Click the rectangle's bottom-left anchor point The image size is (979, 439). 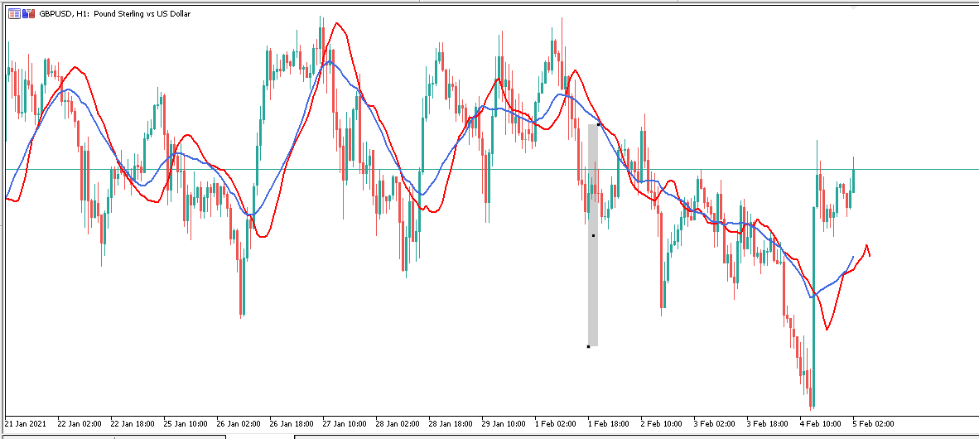click(x=588, y=346)
